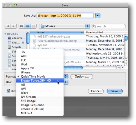Eject the Engi… volume
This screenshot has height=125, width=136.
pos(23,42)
